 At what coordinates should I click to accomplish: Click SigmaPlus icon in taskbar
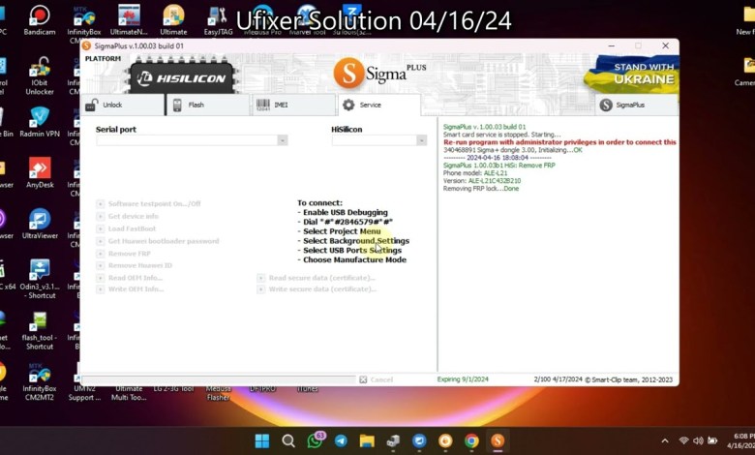pyautogui.click(x=498, y=440)
